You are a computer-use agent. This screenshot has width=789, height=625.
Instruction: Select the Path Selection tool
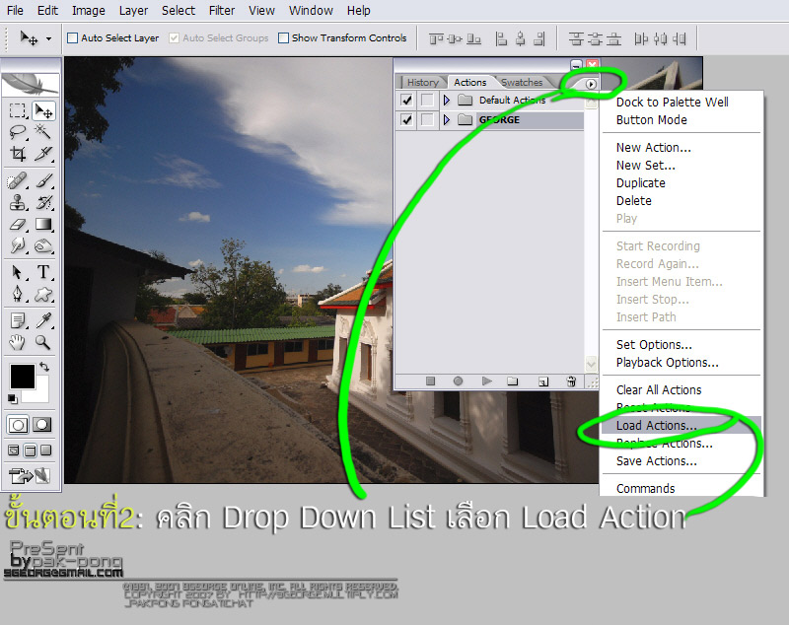(18, 272)
